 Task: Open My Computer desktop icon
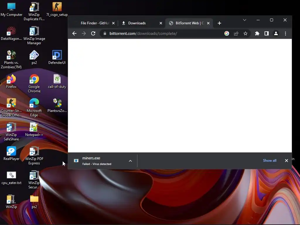(x=11, y=9)
